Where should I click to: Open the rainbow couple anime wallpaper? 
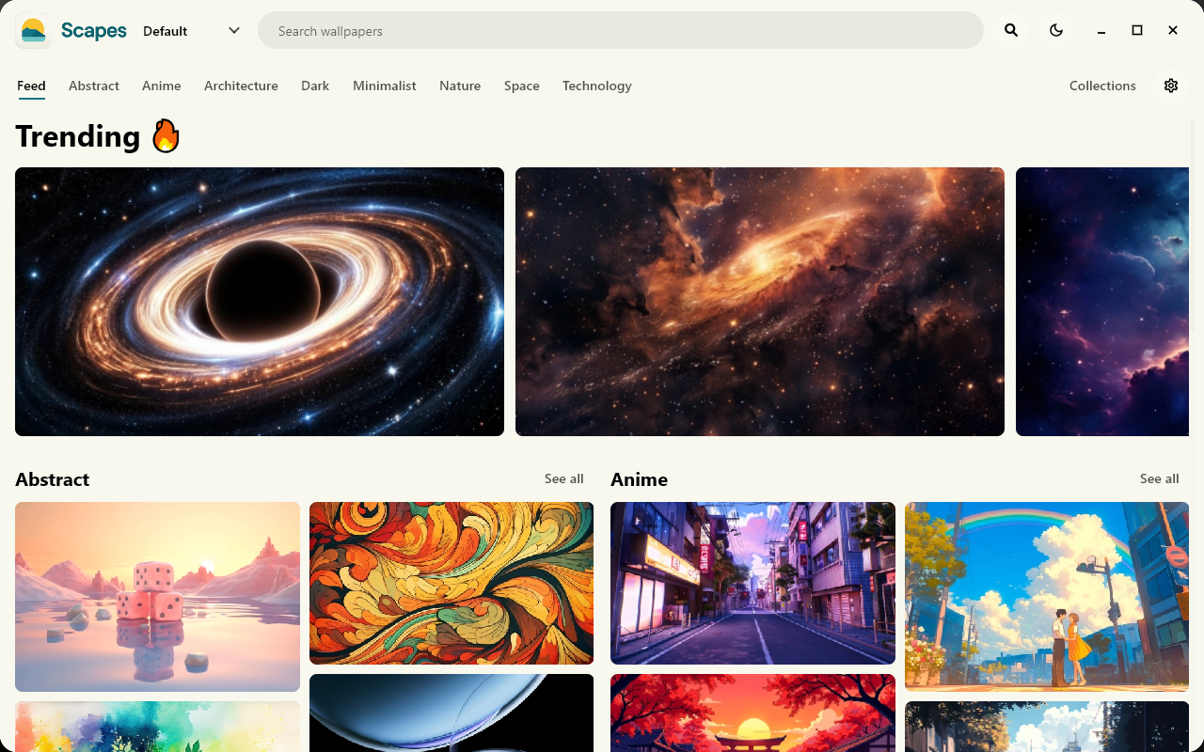(x=1047, y=597)
